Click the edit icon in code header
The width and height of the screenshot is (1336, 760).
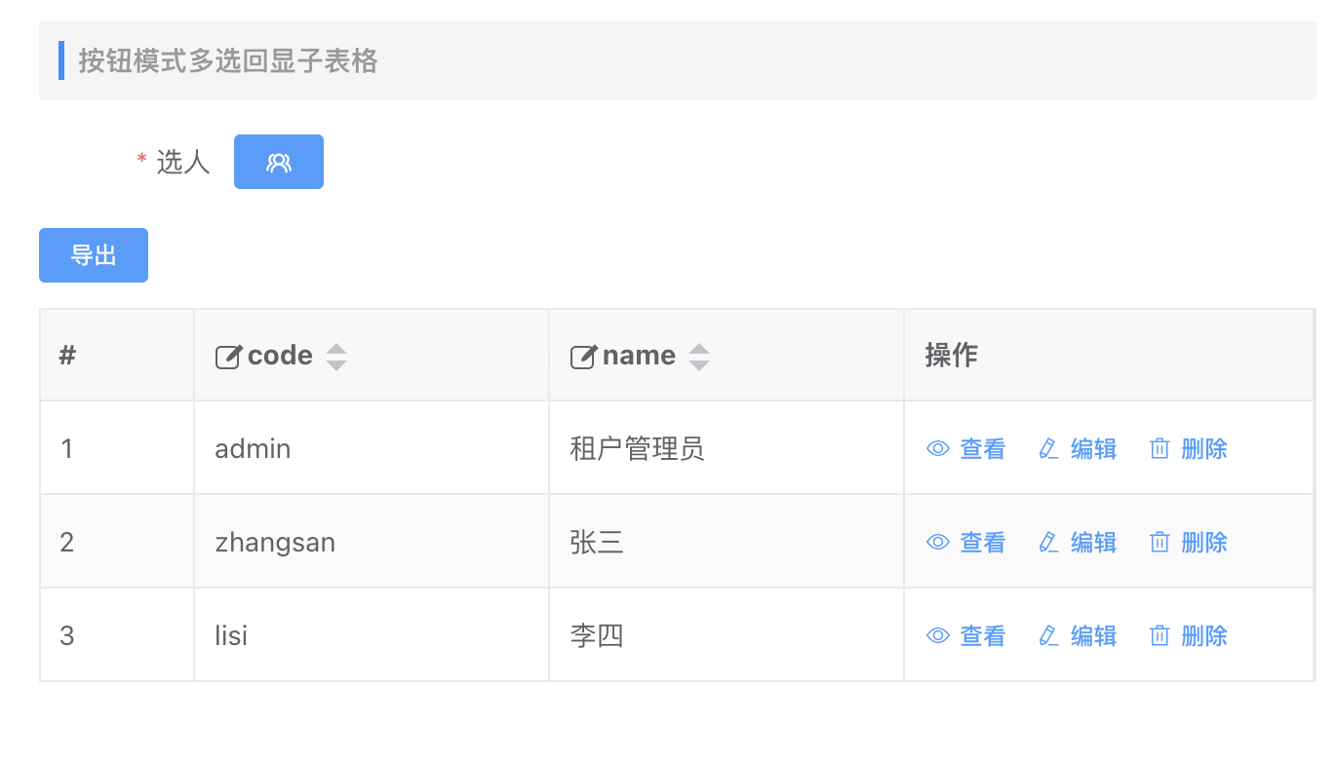[228, 357]
